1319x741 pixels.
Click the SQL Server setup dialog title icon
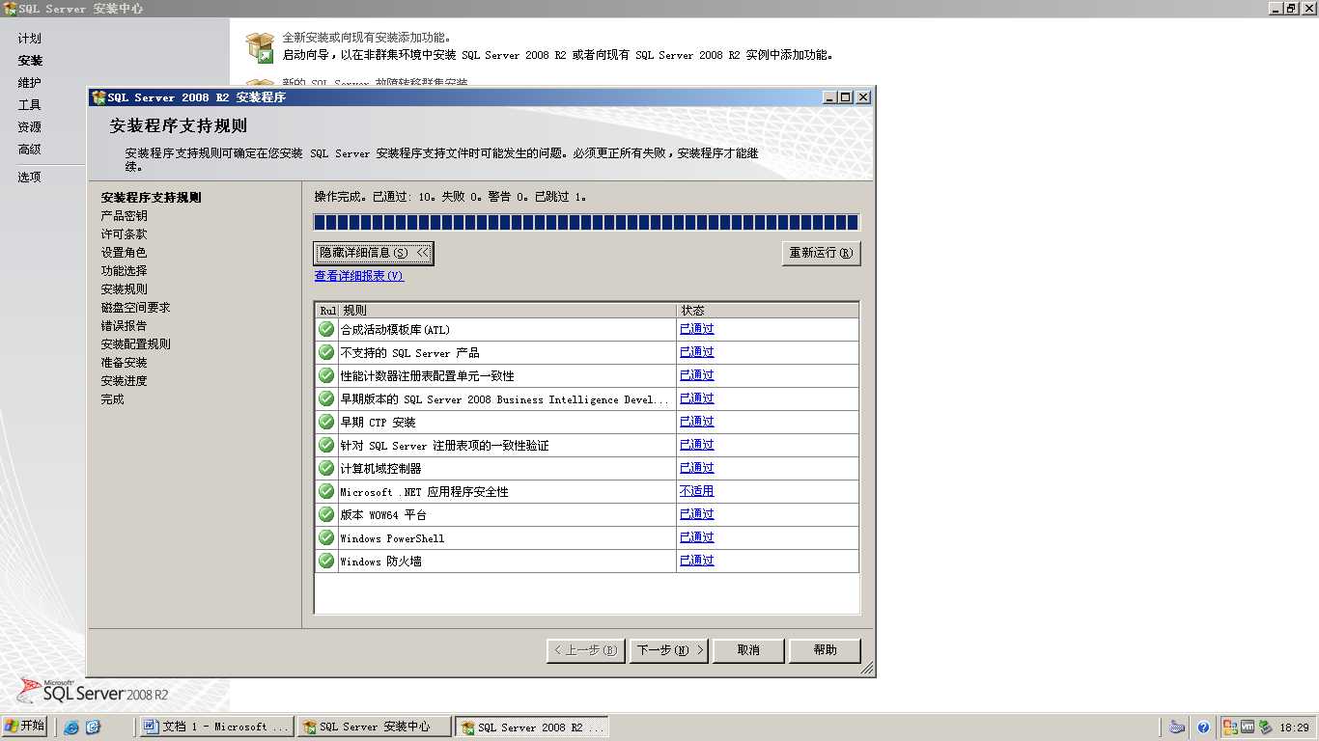(x=98, y=97)
